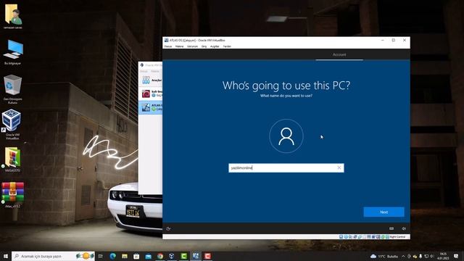
Task: Select the Account tab in setup
Action: [339, 55]
